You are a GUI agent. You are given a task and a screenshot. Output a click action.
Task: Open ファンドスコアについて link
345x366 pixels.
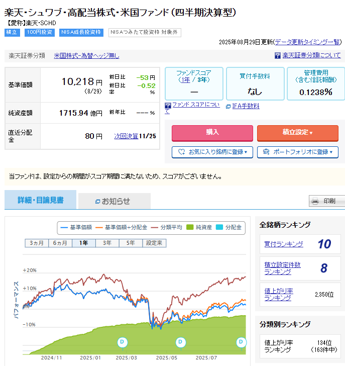[196, 105]
